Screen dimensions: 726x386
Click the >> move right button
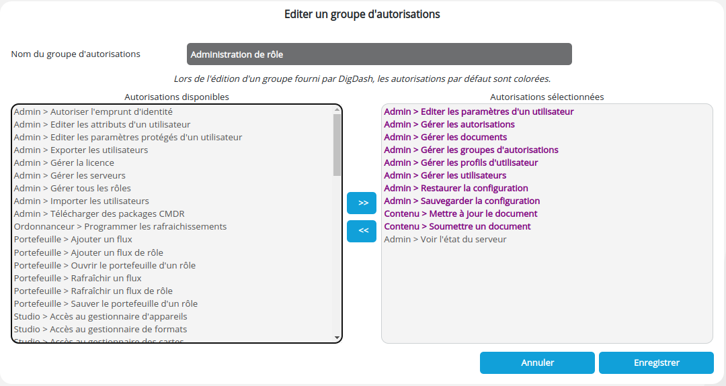point(362,203)
